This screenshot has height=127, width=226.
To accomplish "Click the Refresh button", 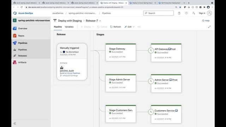I will [x=115, y=27].
